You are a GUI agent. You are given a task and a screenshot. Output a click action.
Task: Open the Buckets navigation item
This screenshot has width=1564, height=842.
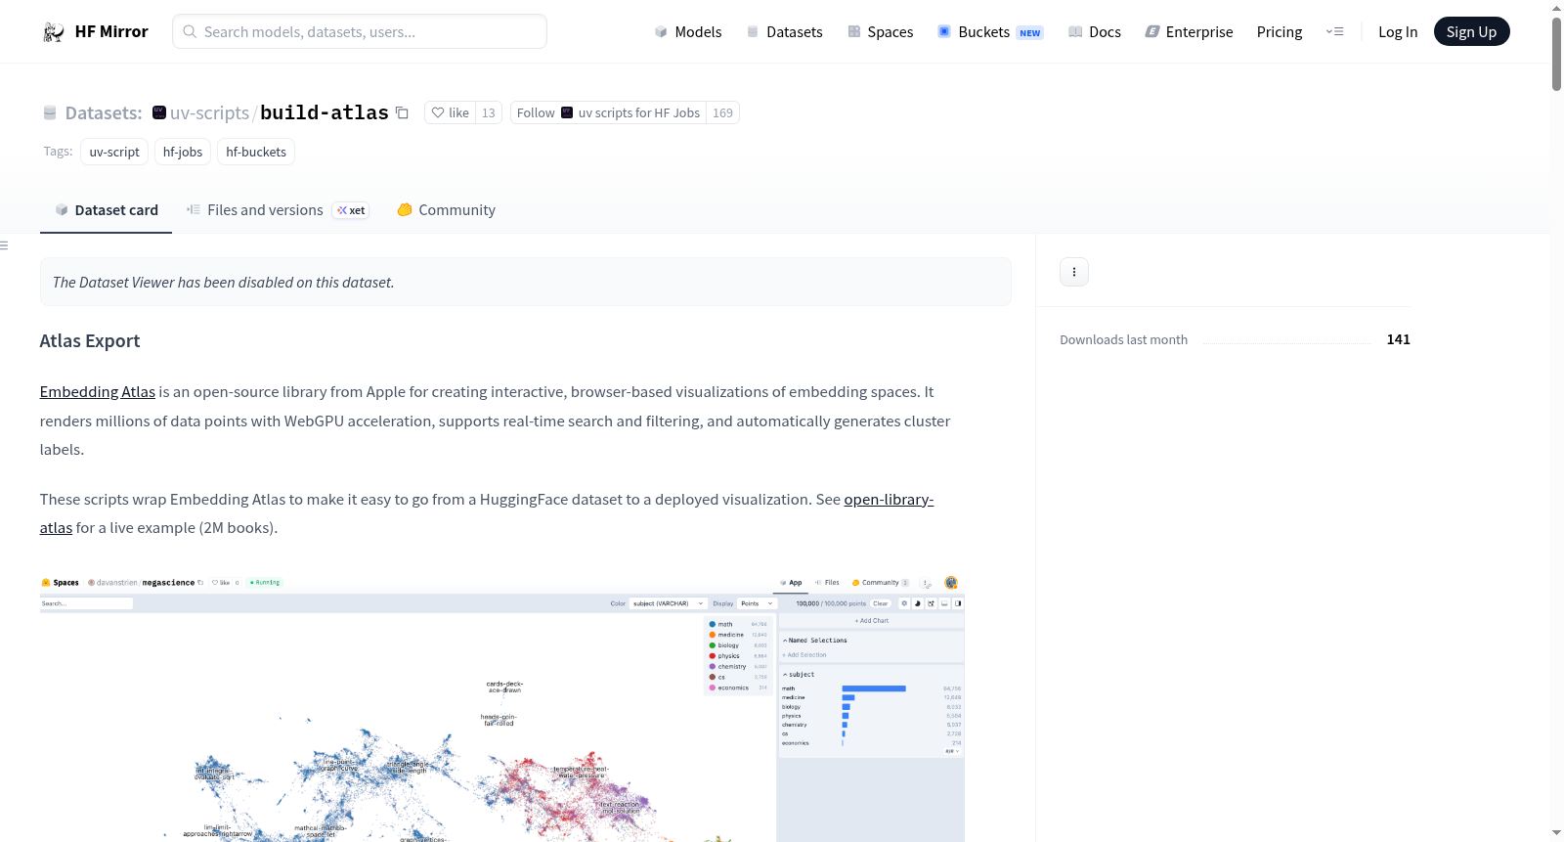pos(990,32)
